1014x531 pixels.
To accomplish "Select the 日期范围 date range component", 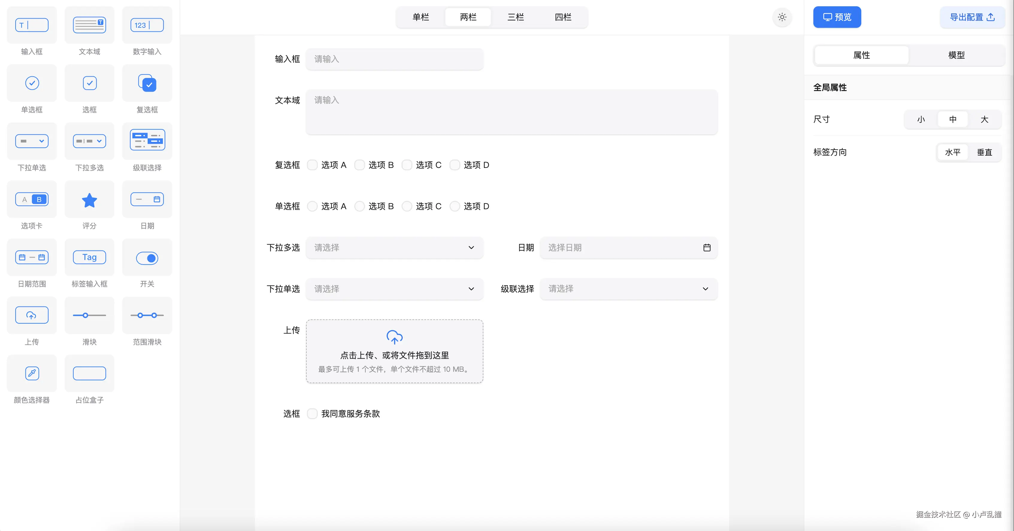I will click(32, 257).
